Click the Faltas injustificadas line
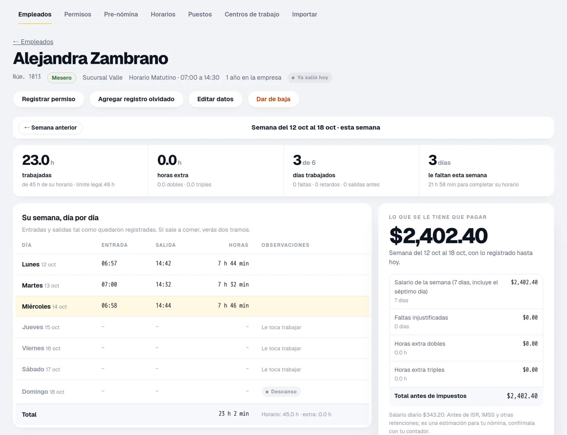Image resolution: width=567 pixels, height=435 pixels. [x=466, y=322]
